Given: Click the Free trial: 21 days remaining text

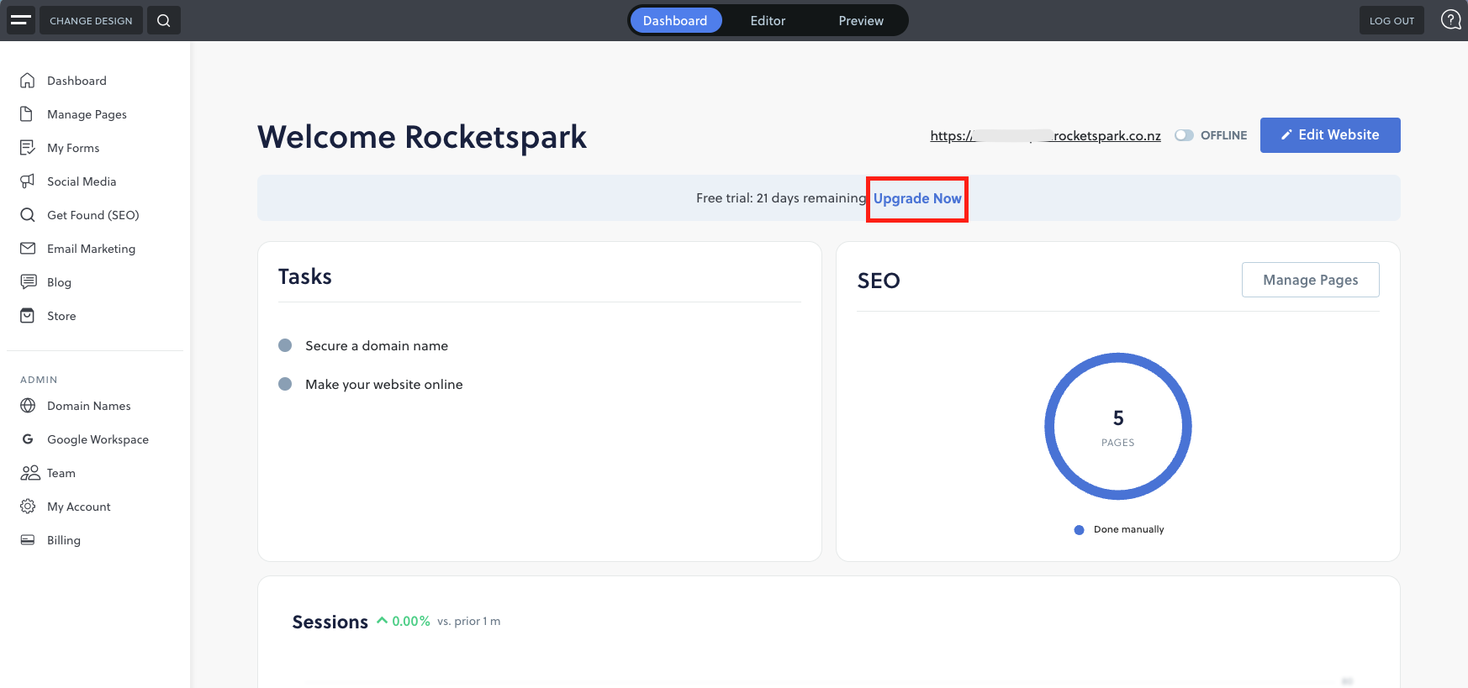Looking at the screenshot, I should point(781,198).
